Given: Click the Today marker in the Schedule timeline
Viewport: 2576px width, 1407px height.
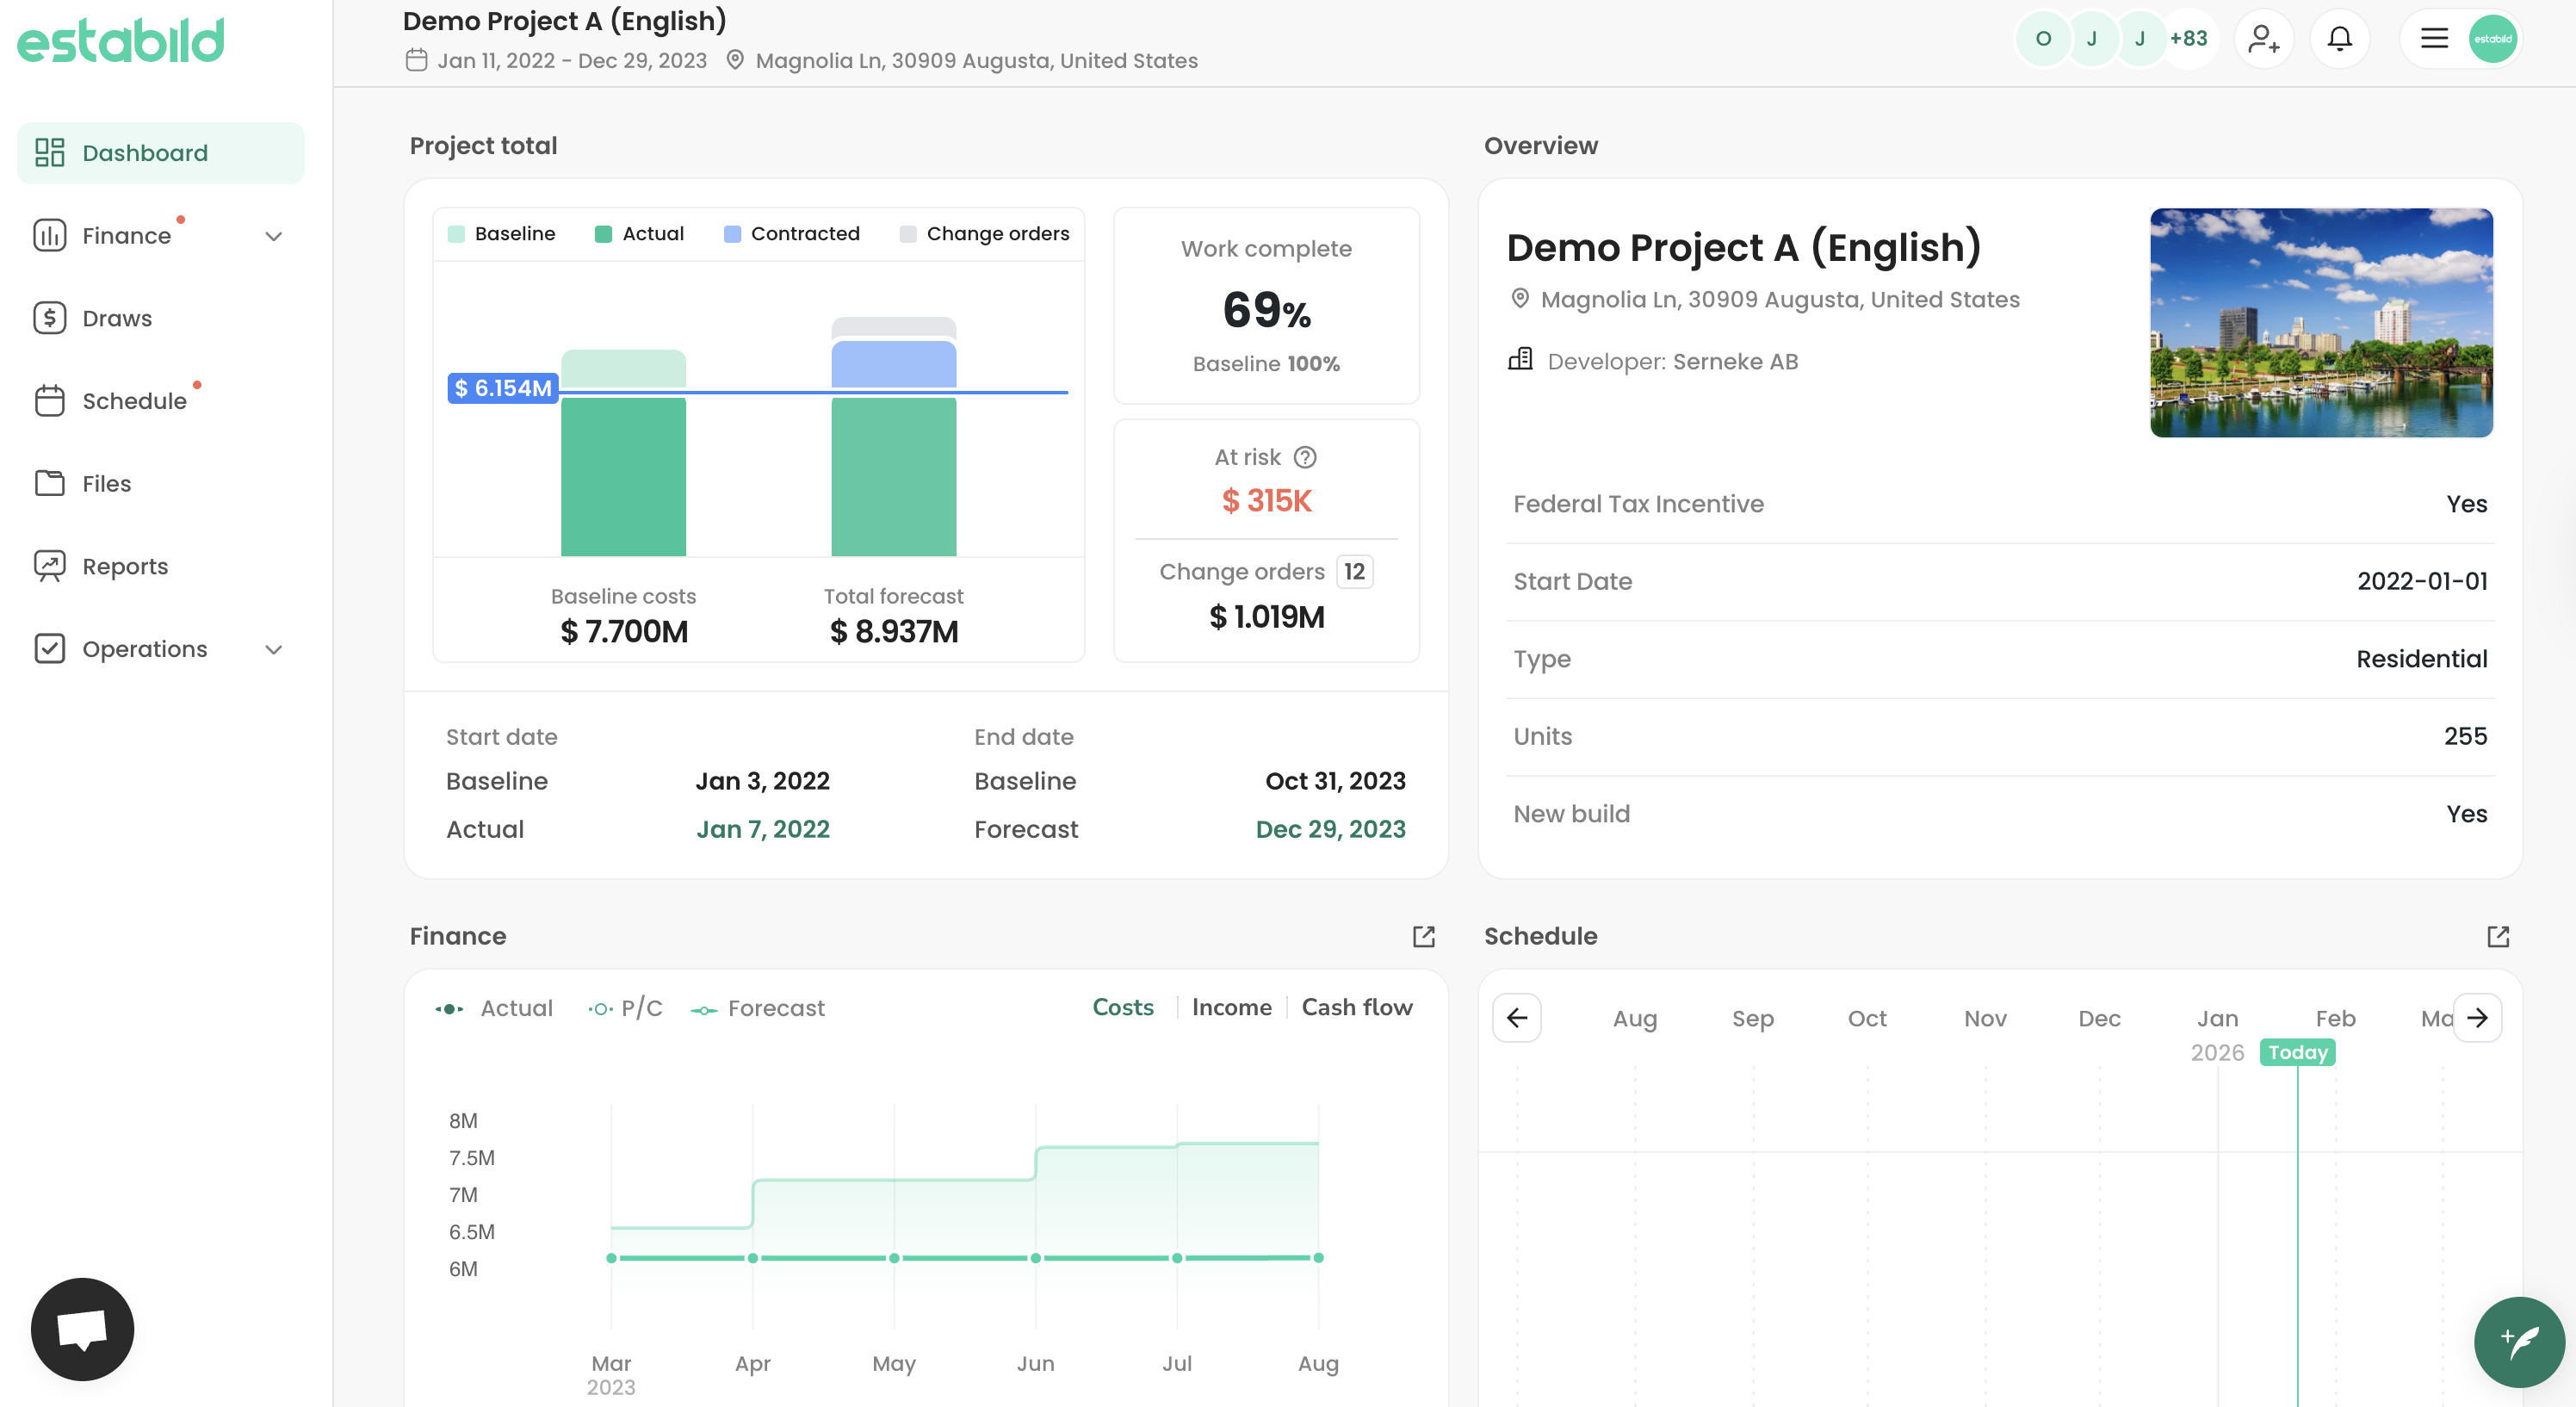Looking at the screenshot, I should 2297,1052.
